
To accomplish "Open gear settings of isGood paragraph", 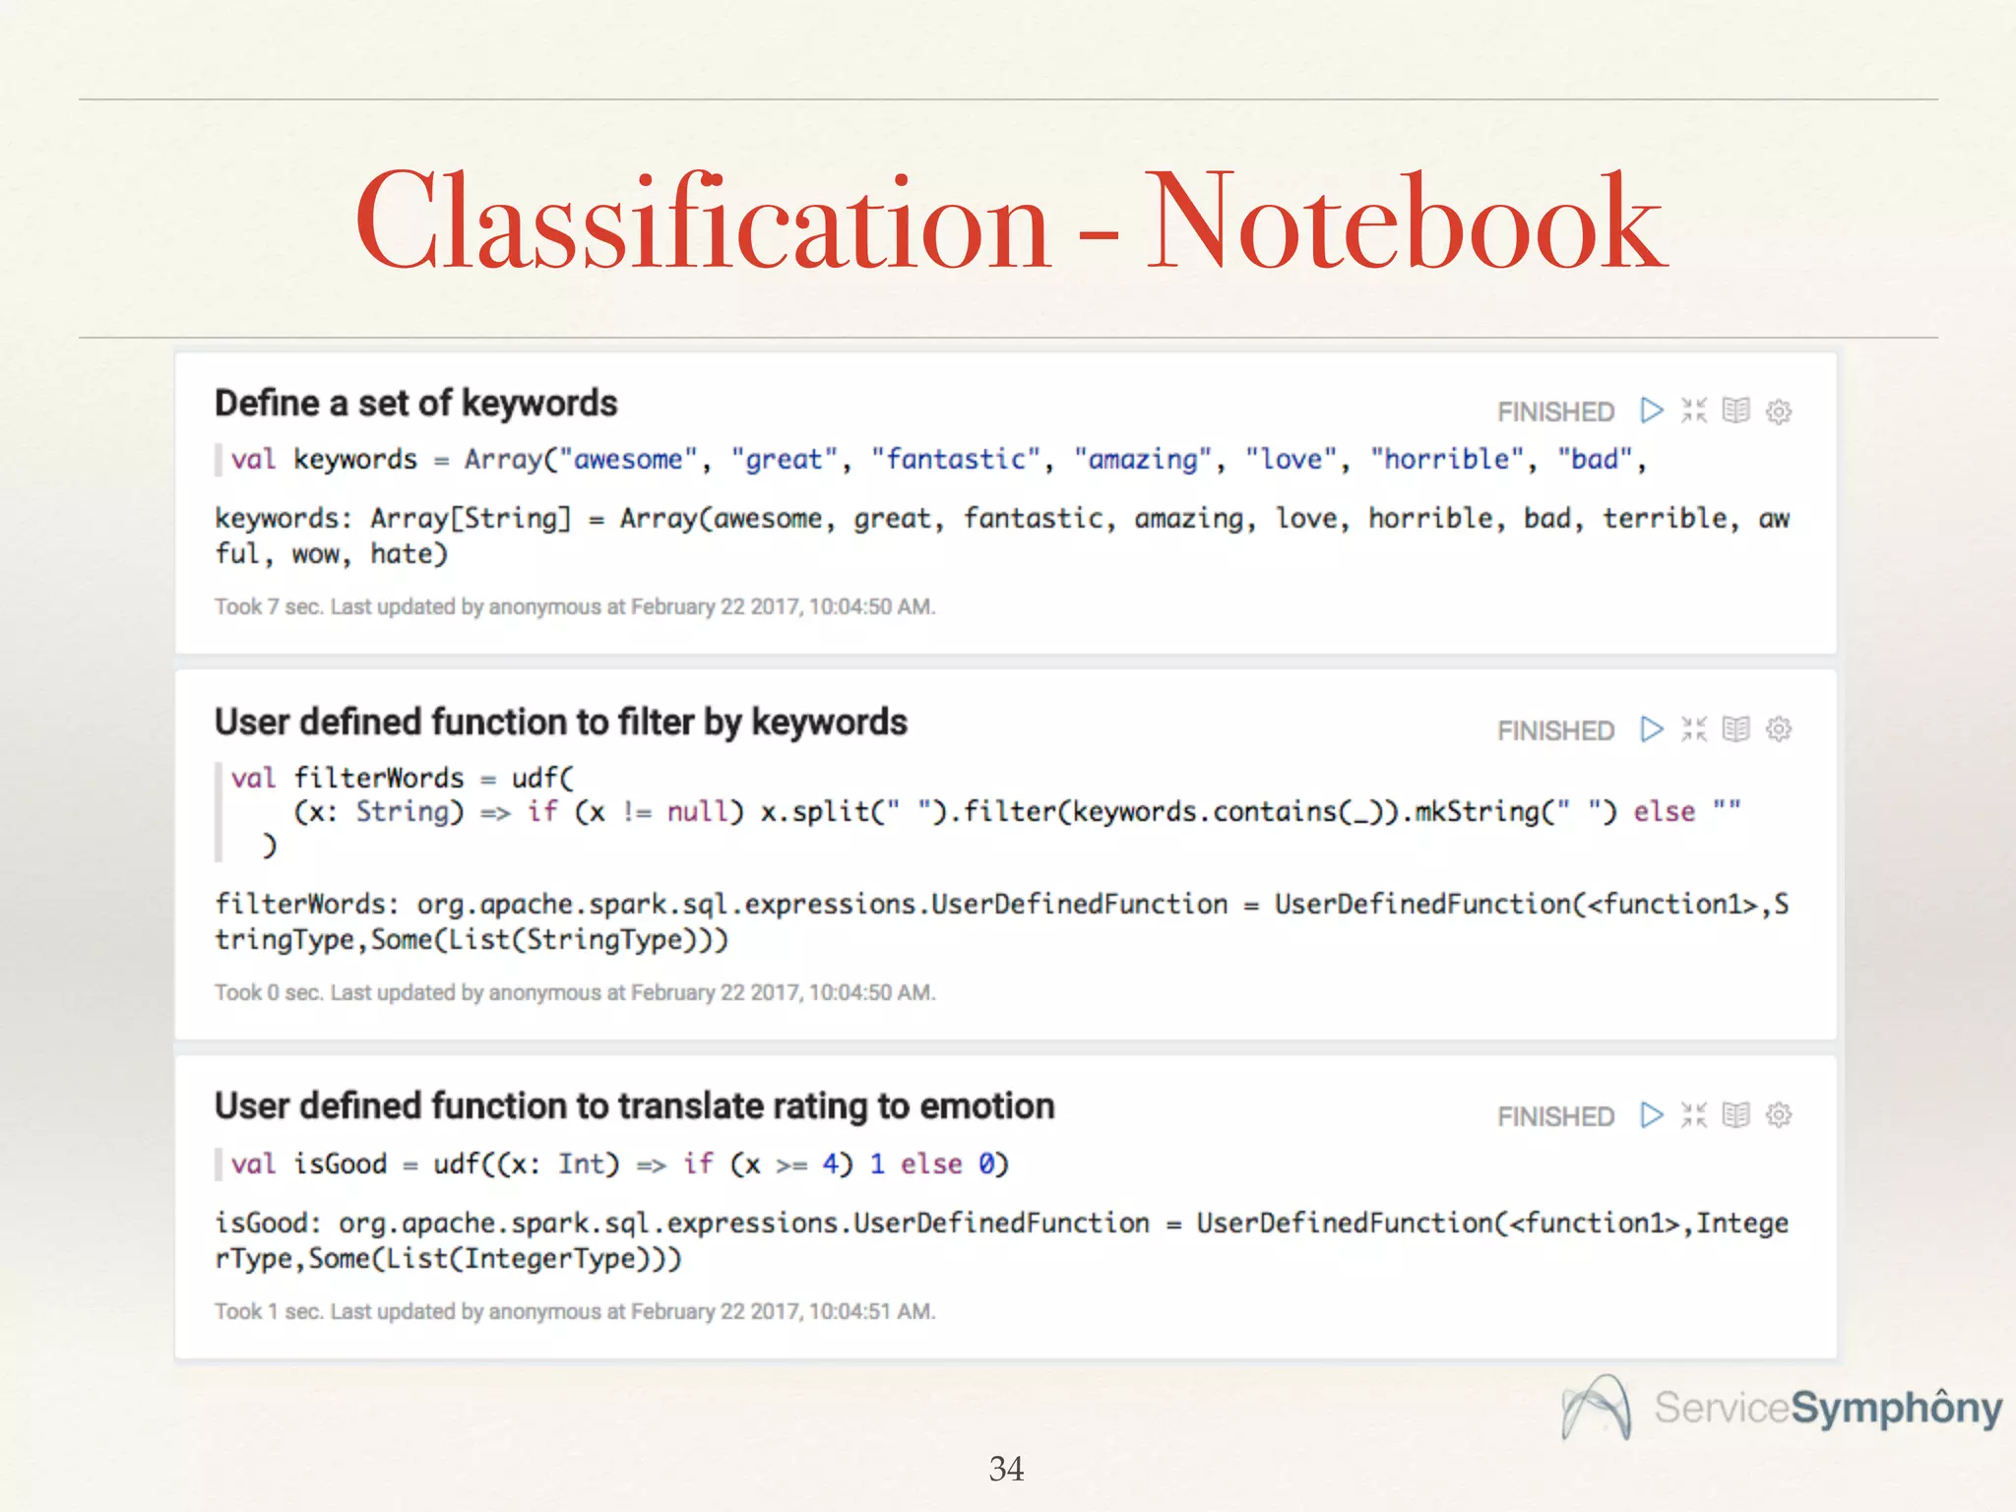I will click(x=1779, y=1115).
